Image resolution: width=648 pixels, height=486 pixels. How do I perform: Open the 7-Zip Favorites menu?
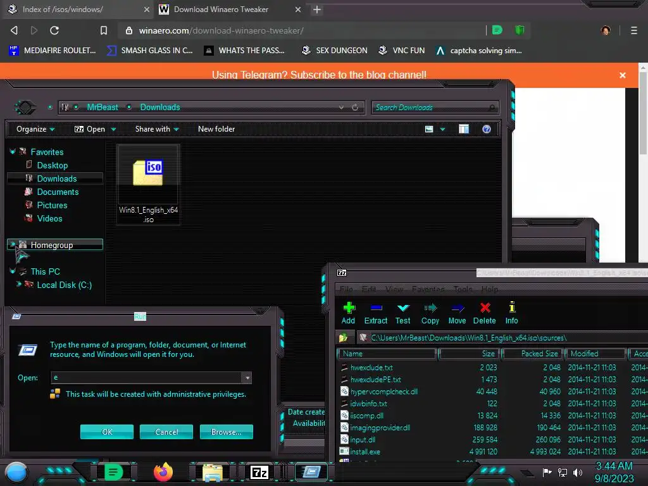(428, 289)
